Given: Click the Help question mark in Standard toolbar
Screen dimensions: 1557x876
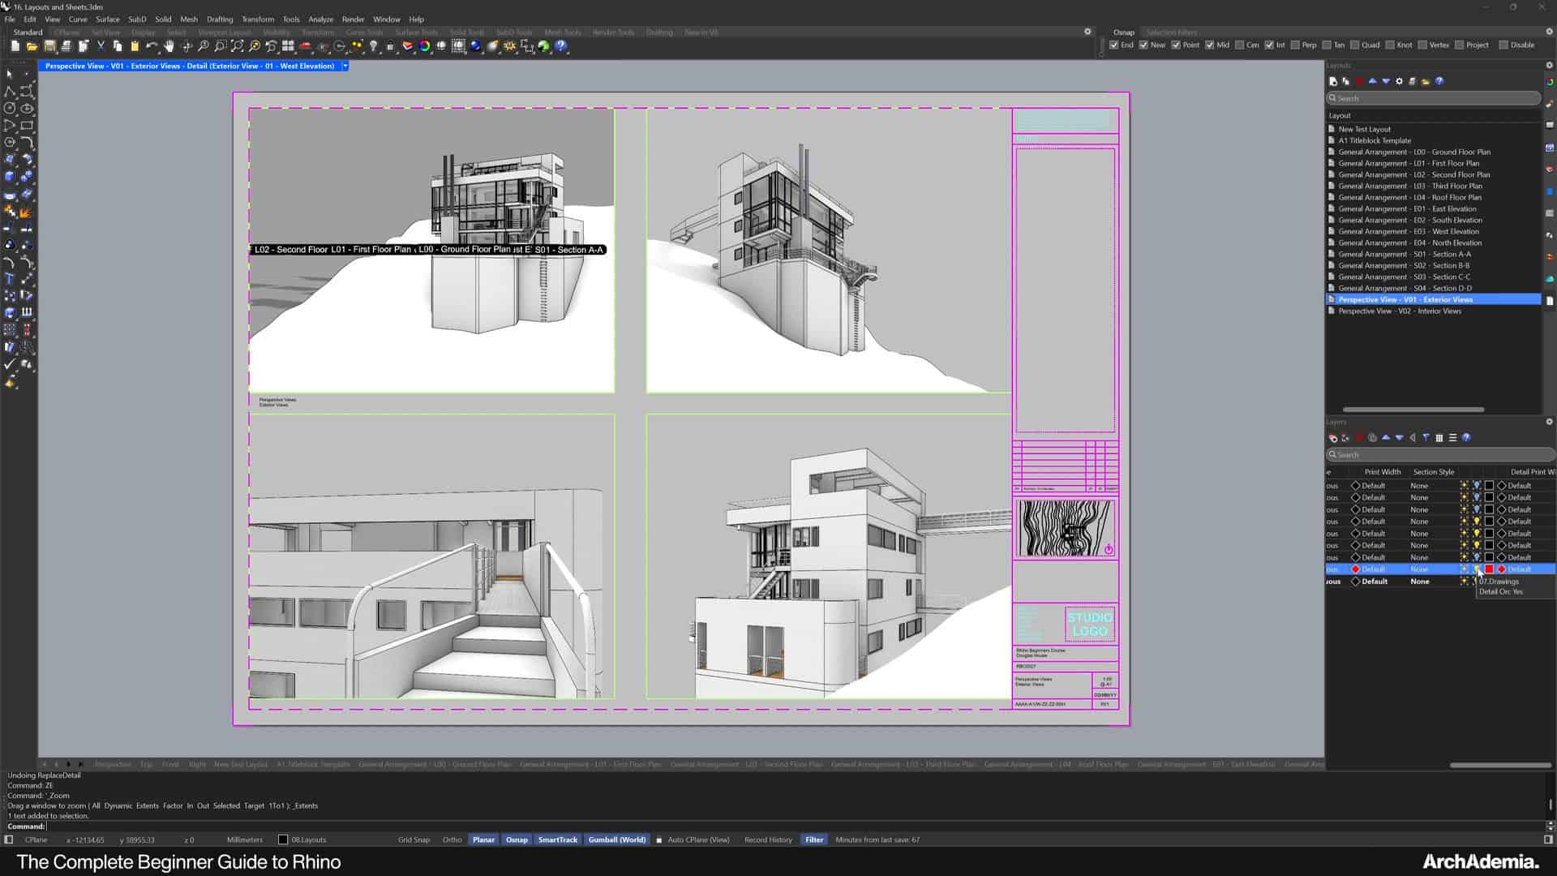Looking at the screenshot, I should pos(560,46).
